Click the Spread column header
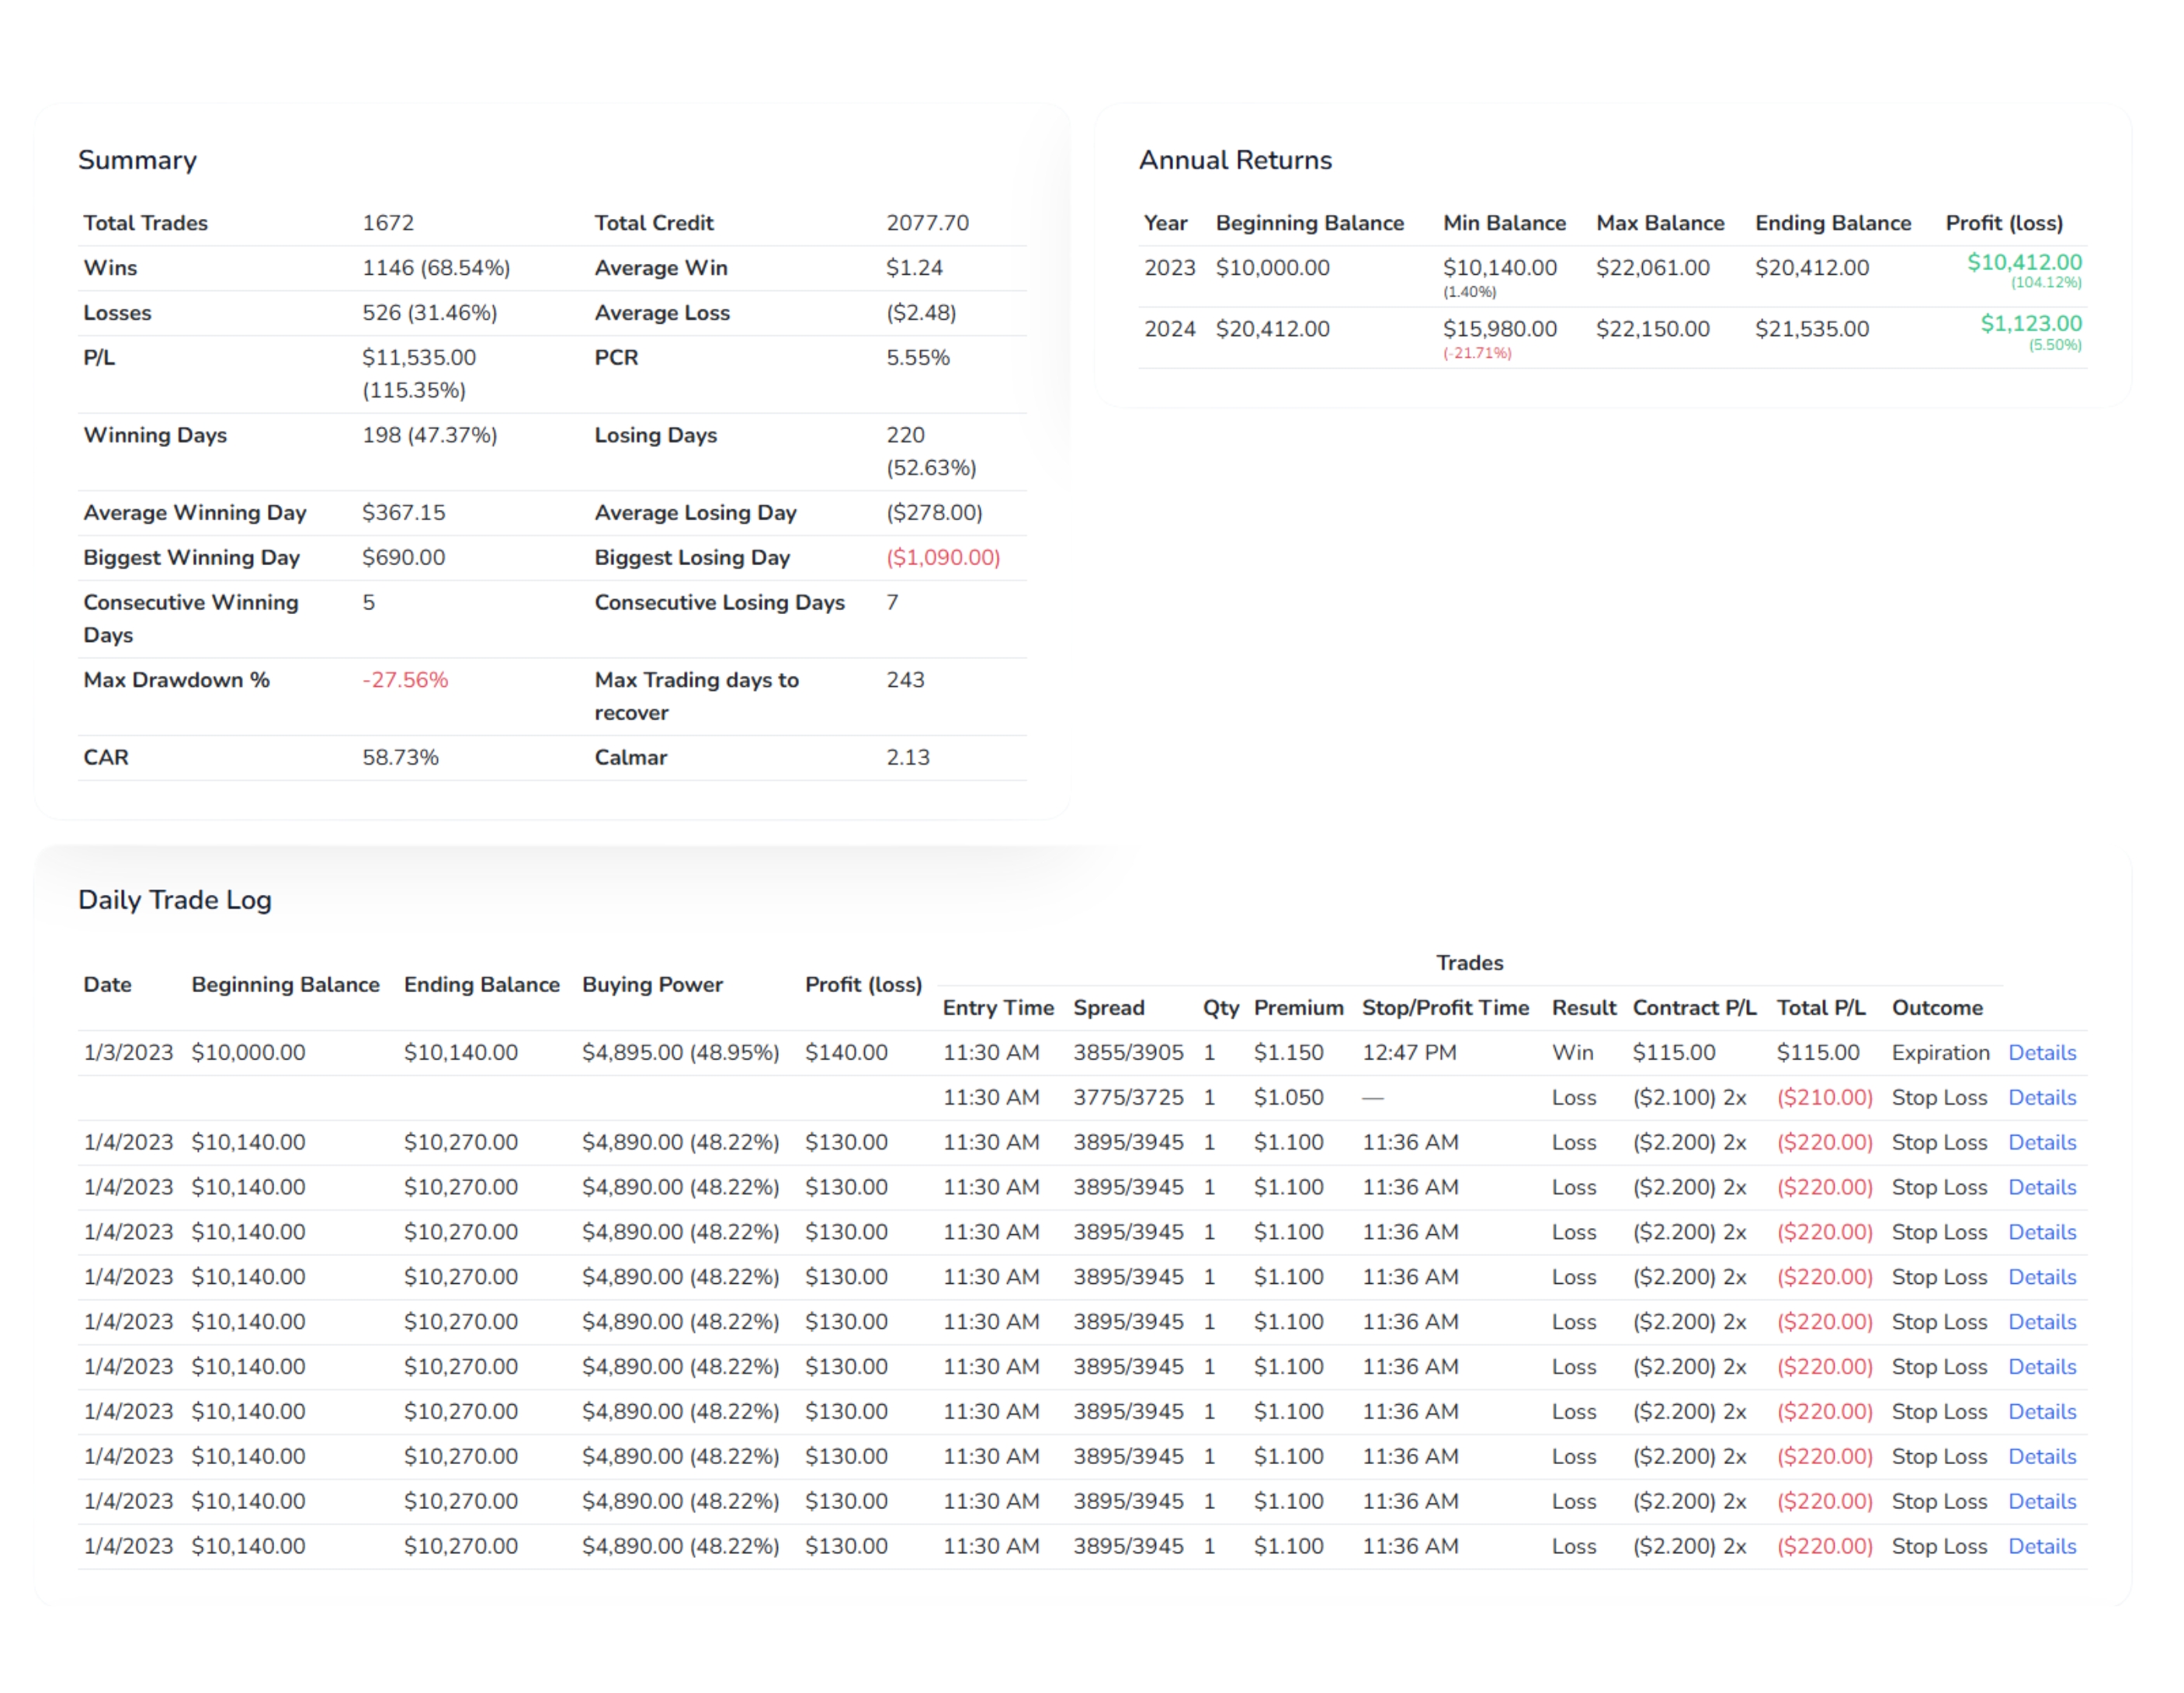Image resolution: width=2184 pixels, height=1693 pixels. (x=1108, y=1008)
